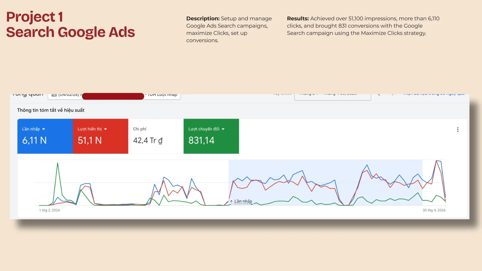Click the campaign search icon in the selector
Viewport: 482px width, 271px height.
pyautogui.click(x=54, y=95)
